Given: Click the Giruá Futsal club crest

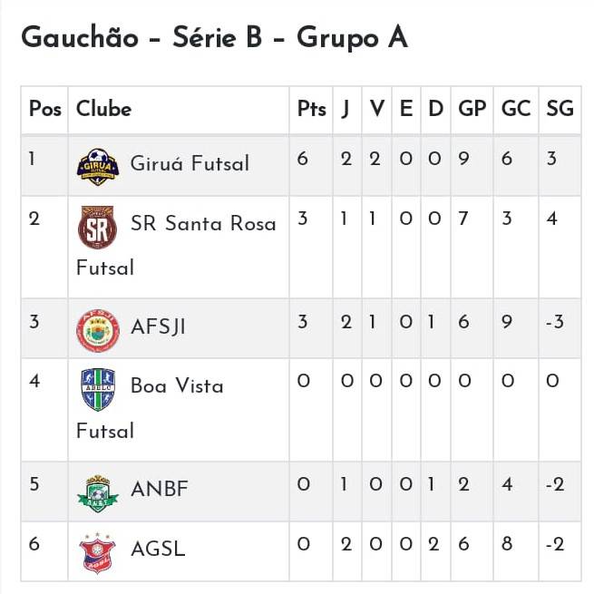Looking at the screenshot, I should pos(98,167).
